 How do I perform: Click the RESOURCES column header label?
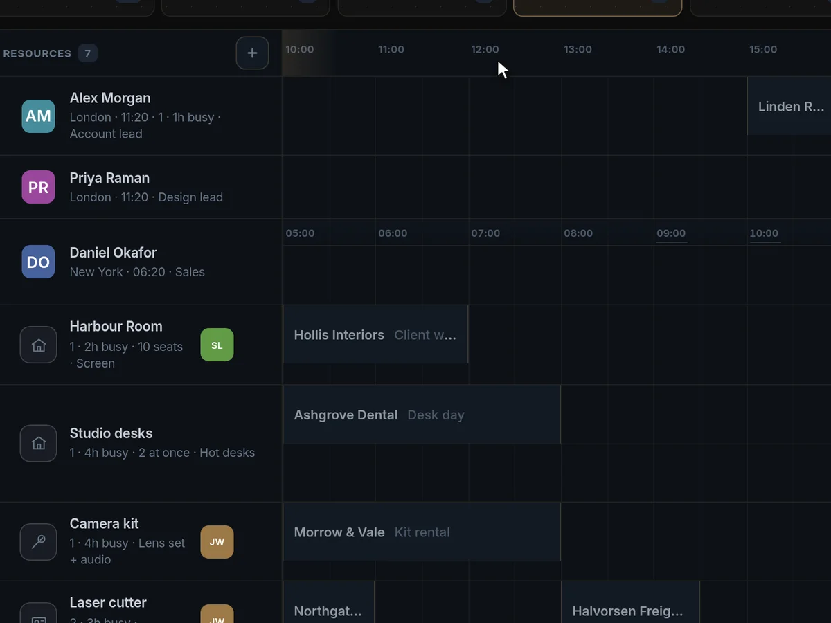pyautogui.click(x=37, y=53)
